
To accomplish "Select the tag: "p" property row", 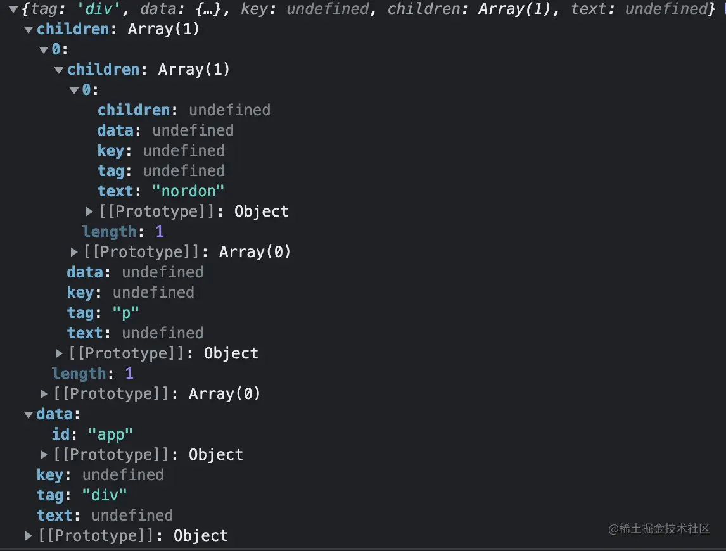I will click(x=103, y=313).
